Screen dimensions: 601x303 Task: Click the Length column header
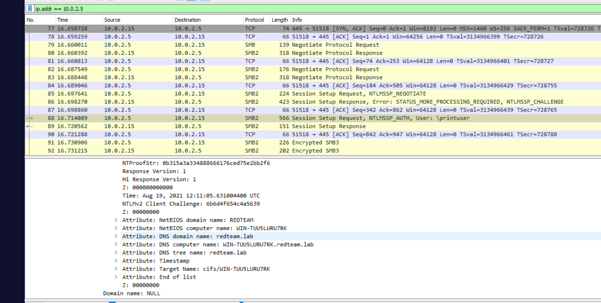click(x=280, y=20)
